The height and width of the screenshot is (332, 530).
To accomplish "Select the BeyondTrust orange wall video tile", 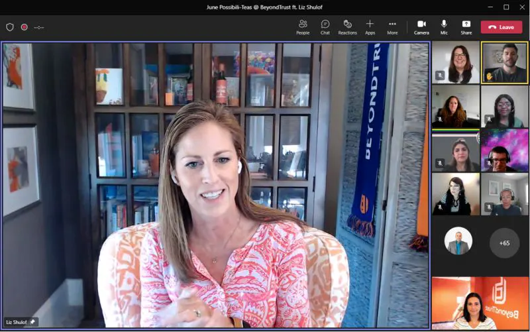I will (x=480, y=303).
